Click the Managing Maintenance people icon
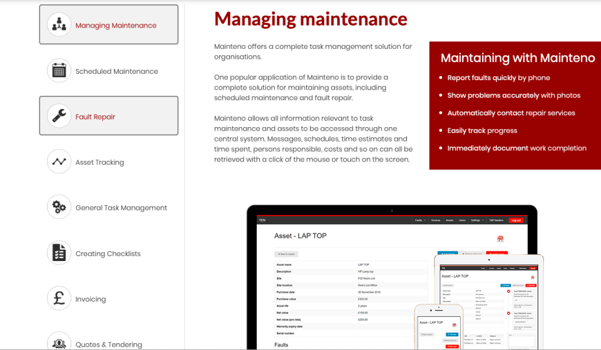 pyautogui.click(x=59, y=24)
